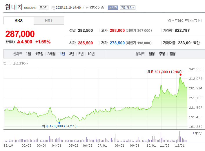Click the 선차트 label

point(17,54)
